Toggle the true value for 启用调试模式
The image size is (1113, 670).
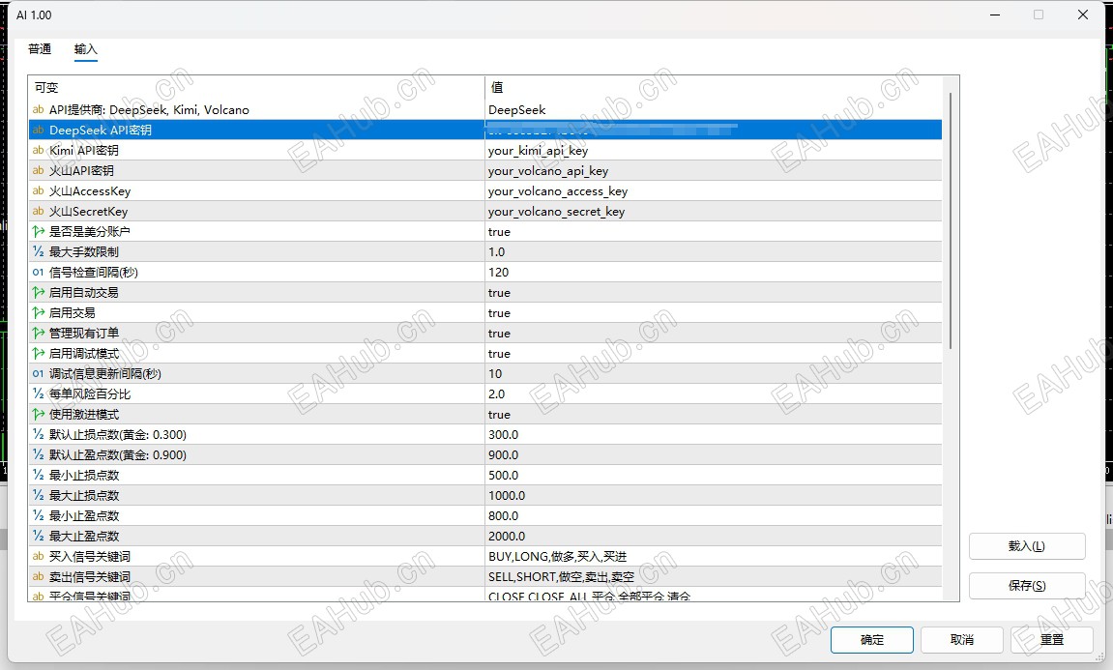[499, 354]
